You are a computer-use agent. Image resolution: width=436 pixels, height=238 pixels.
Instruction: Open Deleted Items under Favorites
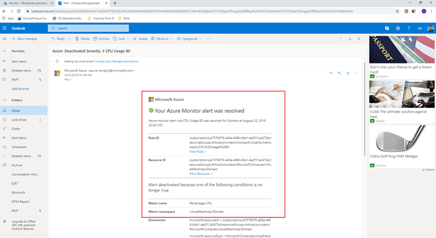21,71
